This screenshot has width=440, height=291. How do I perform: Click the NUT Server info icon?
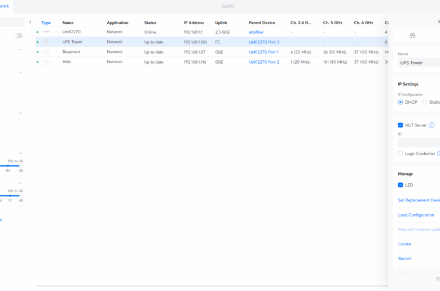click(x=432, y=125)
